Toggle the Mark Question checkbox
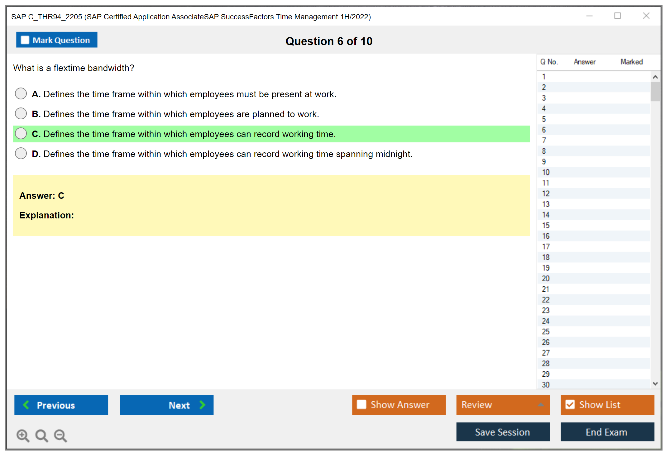Screen dimensions: 670x458 click(25, 40)
